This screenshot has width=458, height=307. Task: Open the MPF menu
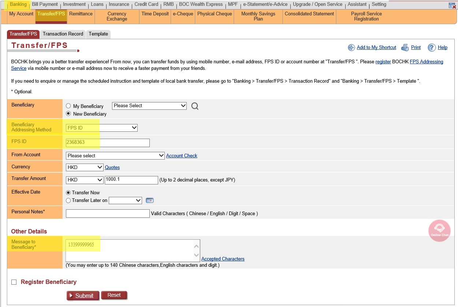(233, 4)
